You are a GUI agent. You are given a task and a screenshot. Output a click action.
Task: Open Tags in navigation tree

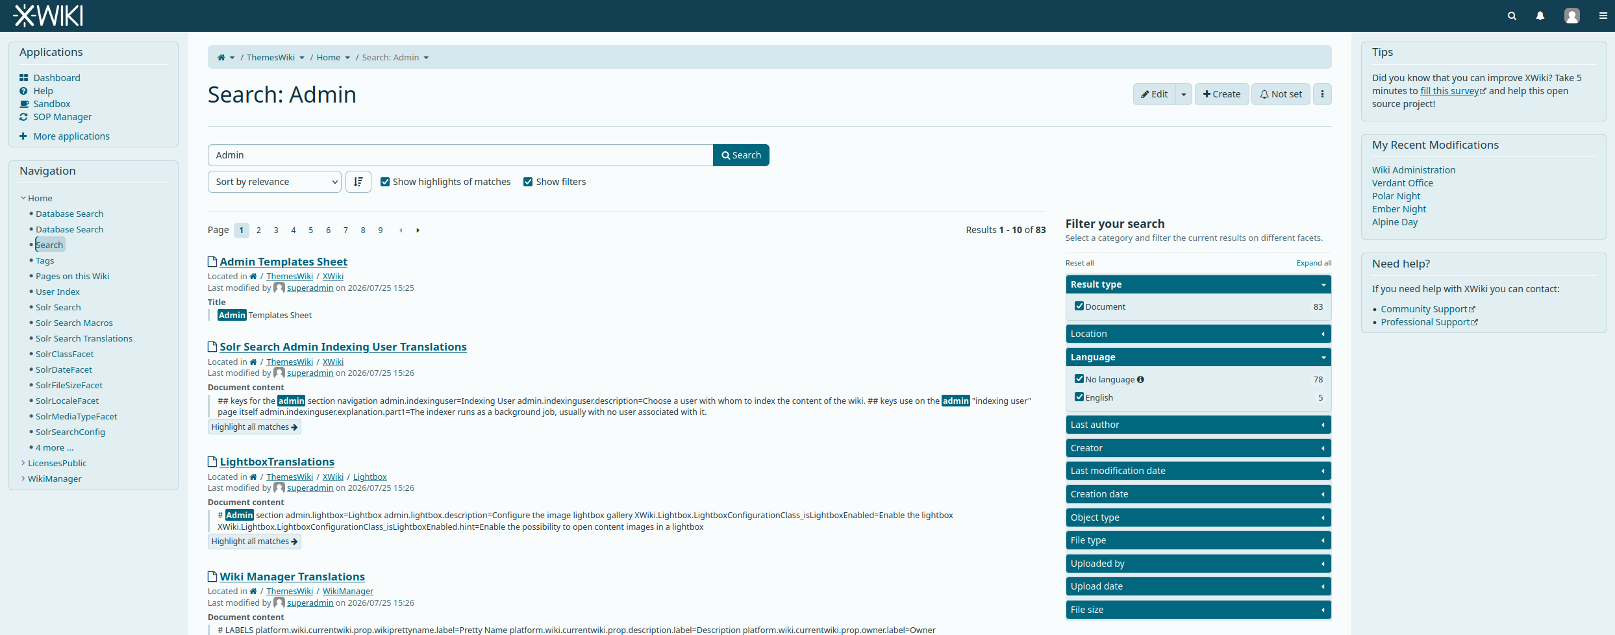pyautogui.click(x=45, y=260)
